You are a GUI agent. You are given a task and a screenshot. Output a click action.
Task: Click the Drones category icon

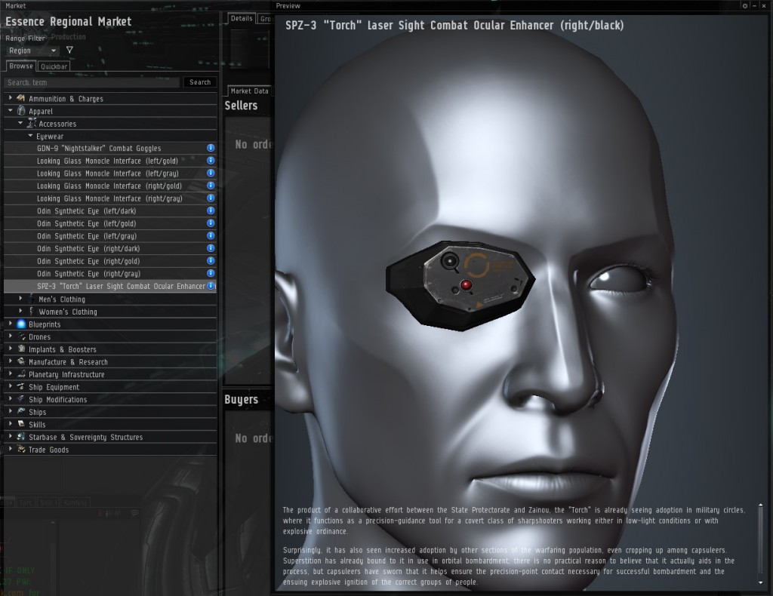point(20,337)
